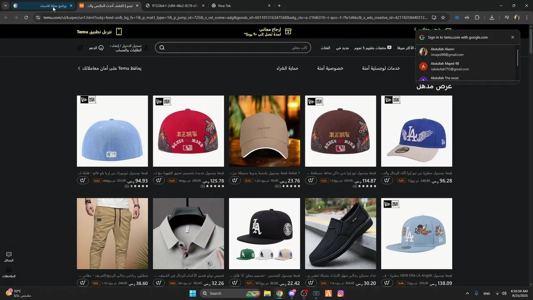Add the 23.76 beige cap to cart
This screenshot has width=533, height=300.
[235, 180]
